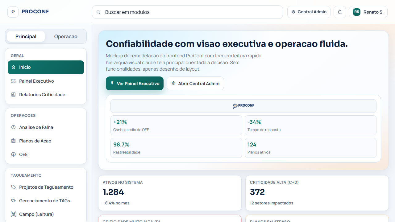The width and height of the screenshot is (395, 222).
Task: Click the Abrir Central Admin button
Action: tap(195, 83)
